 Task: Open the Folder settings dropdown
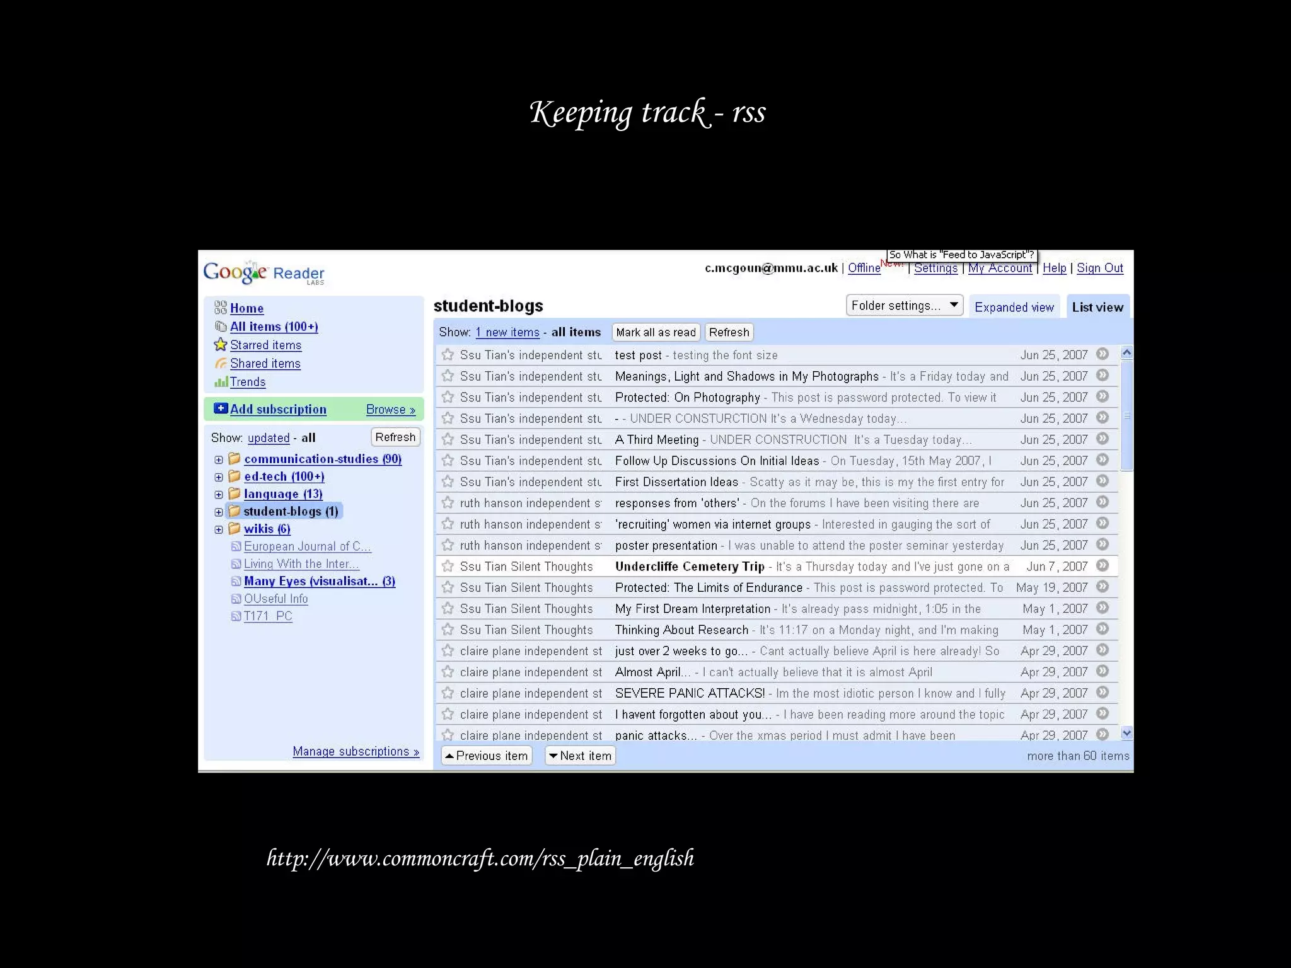[905, 306]
